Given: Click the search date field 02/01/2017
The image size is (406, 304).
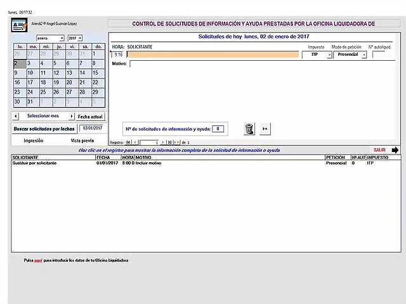Looking at the screenshot, I should (x=93, y=128).
